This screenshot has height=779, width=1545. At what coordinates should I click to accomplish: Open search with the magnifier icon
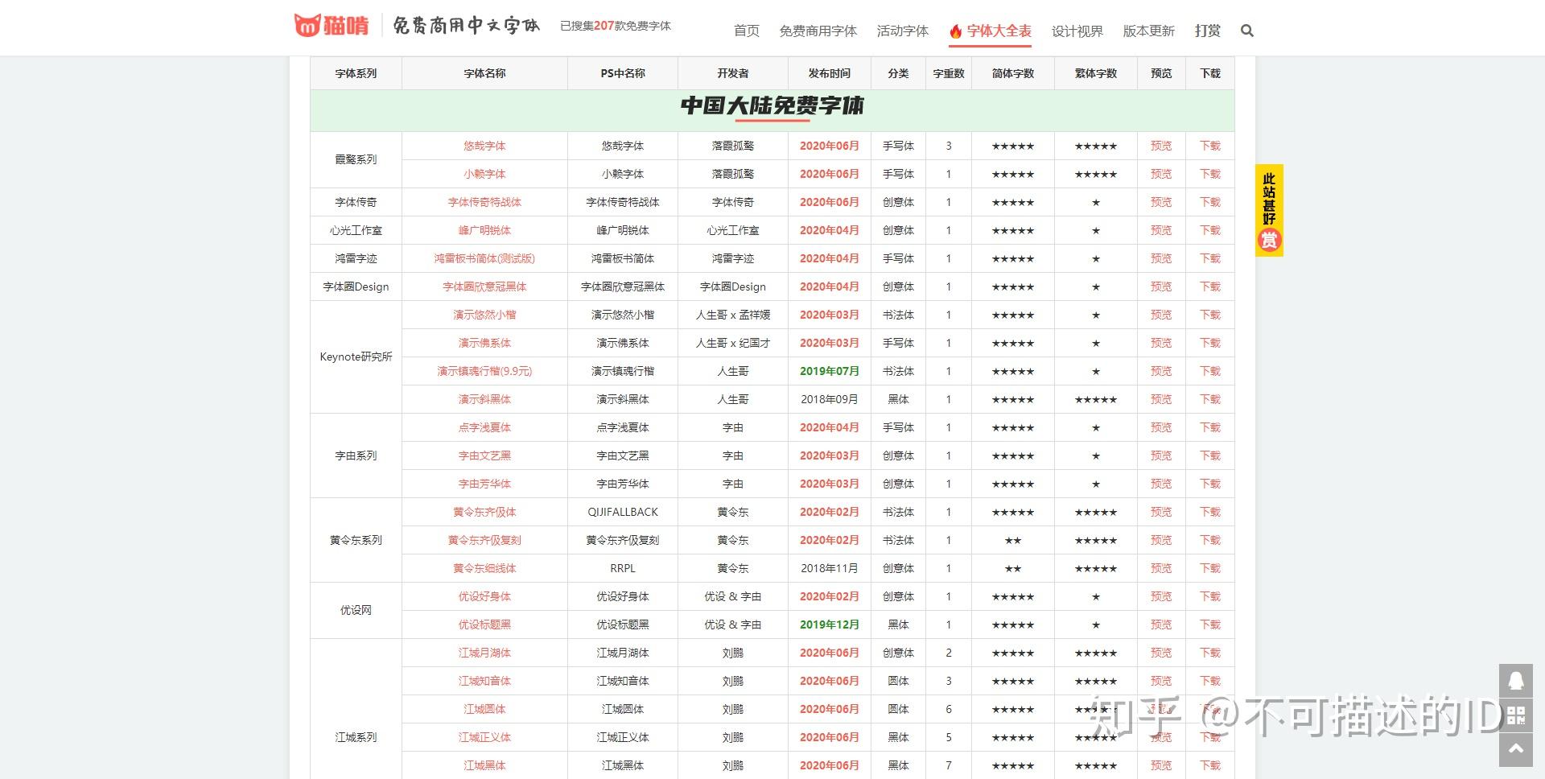[1247, 31]
